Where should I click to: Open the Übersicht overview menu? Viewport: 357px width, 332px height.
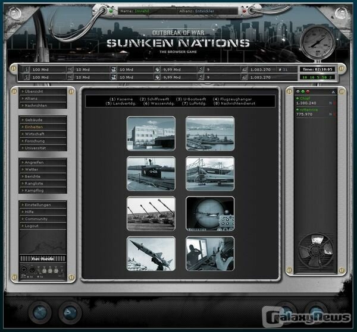(43, 91)
